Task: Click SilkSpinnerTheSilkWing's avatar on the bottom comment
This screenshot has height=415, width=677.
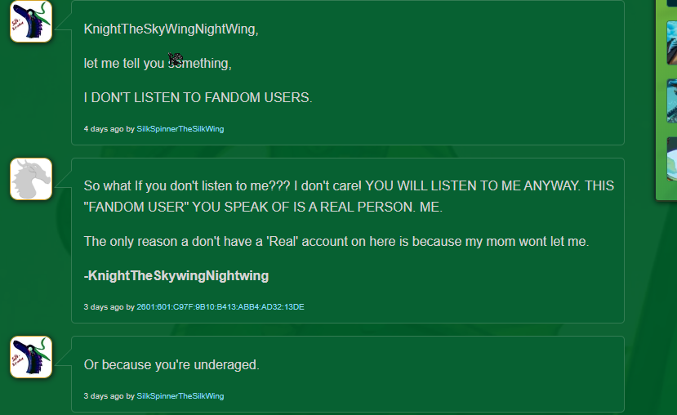Action: click(31, 357)
